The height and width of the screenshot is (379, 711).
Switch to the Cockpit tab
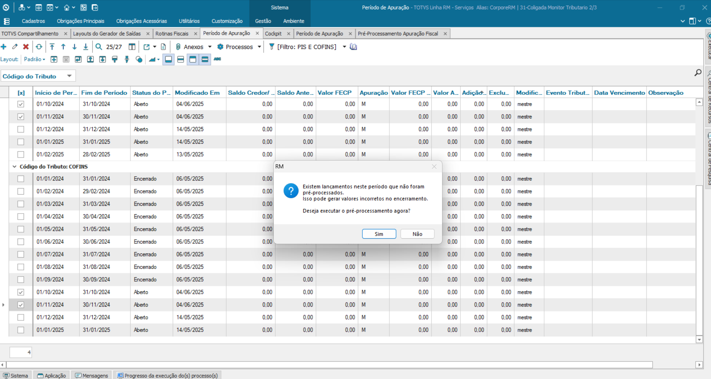pos(273,34)
